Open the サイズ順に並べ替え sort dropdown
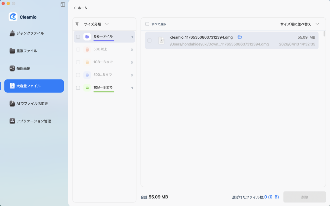The height and width of the screenshot is (206, 330). pos(317,24)
